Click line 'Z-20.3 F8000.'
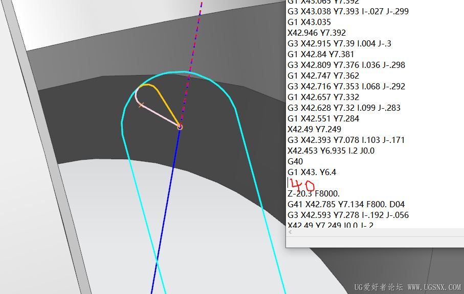Screen dimensions: 464x294 point(314,193)
